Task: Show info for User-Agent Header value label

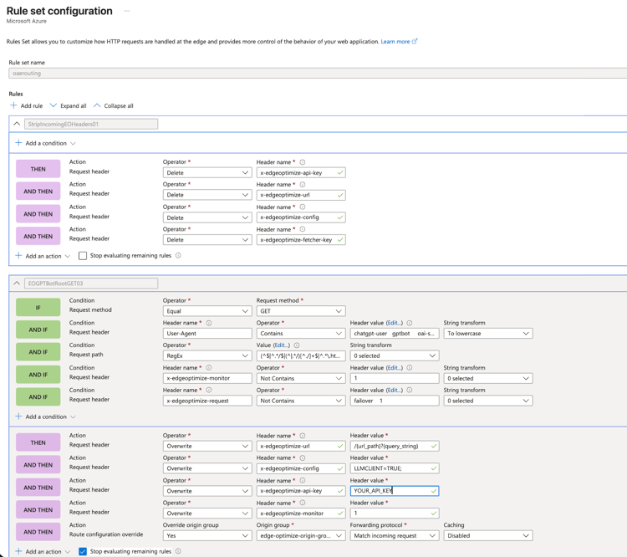Action: (x=410, y=323)
